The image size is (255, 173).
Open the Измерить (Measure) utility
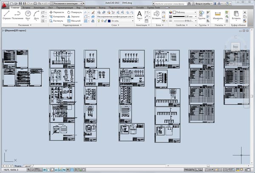pos(218,15)
